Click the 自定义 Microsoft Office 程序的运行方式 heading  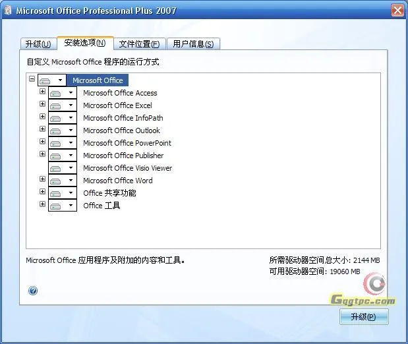(x=93, y=62)
